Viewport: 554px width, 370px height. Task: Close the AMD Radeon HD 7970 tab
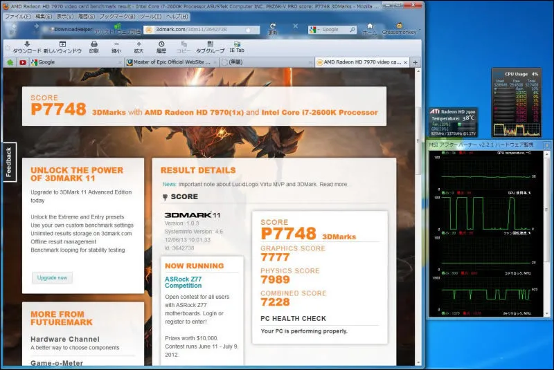click(405, 62)
